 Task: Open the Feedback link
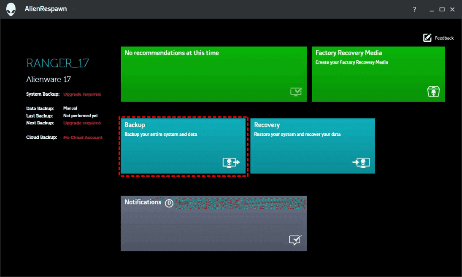click(444, 38)
